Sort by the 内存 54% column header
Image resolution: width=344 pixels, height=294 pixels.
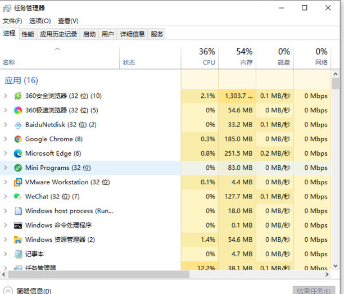(237, 57)
